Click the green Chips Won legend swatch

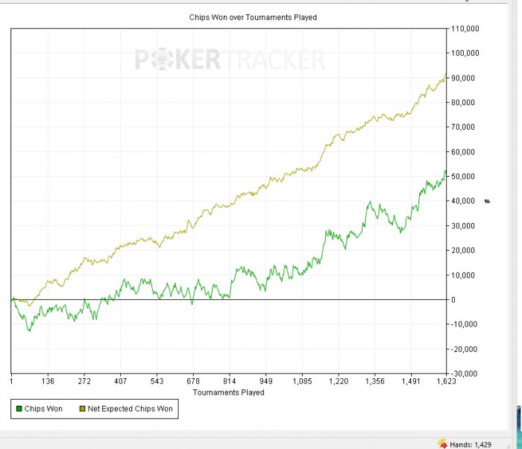coord(19,409)
